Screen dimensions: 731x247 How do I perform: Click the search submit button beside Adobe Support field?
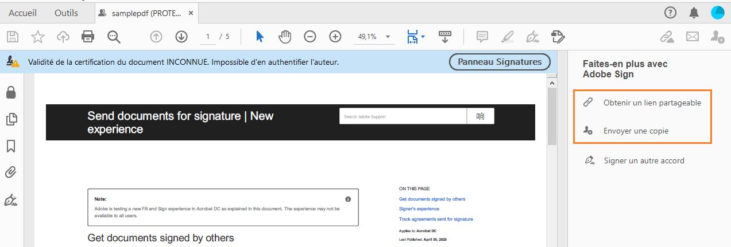(x=481, y=116)
